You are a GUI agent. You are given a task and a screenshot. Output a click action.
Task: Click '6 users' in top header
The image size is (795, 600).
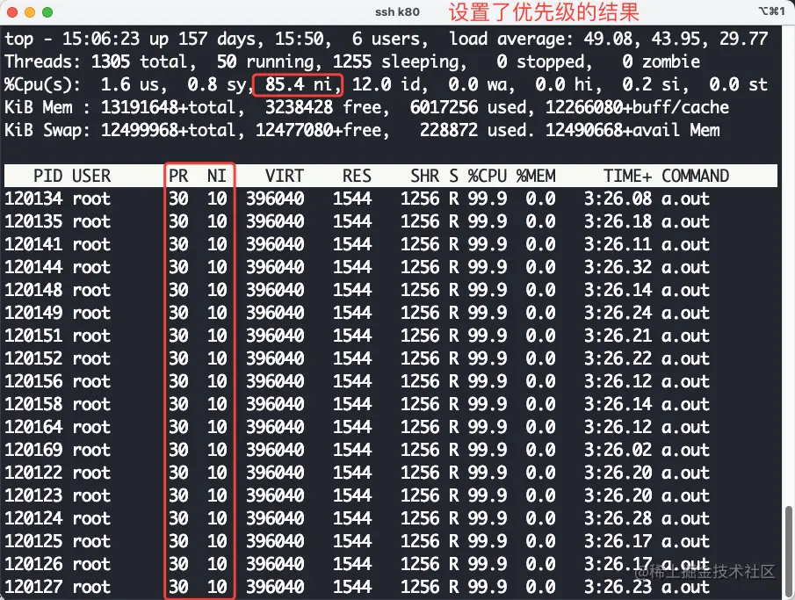point(386,39)
